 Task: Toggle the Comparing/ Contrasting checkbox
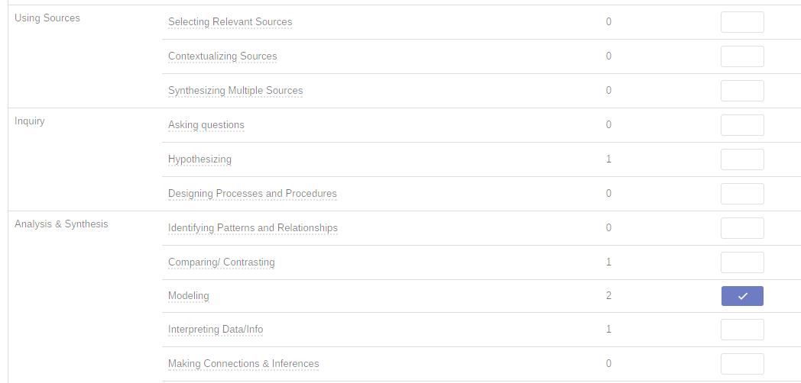click(742, 262)
